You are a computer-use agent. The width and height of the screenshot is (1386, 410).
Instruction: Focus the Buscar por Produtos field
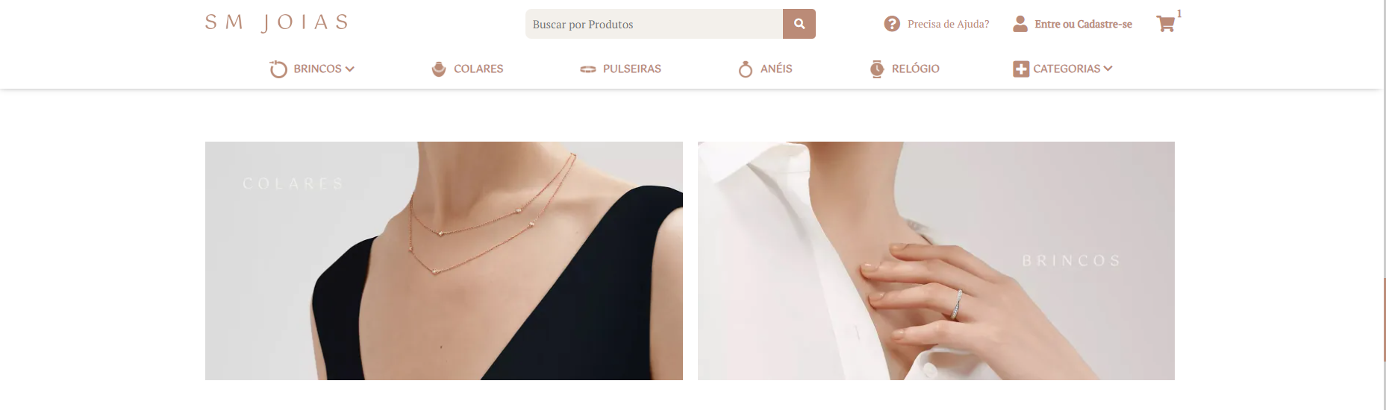(x=654, y=24)
